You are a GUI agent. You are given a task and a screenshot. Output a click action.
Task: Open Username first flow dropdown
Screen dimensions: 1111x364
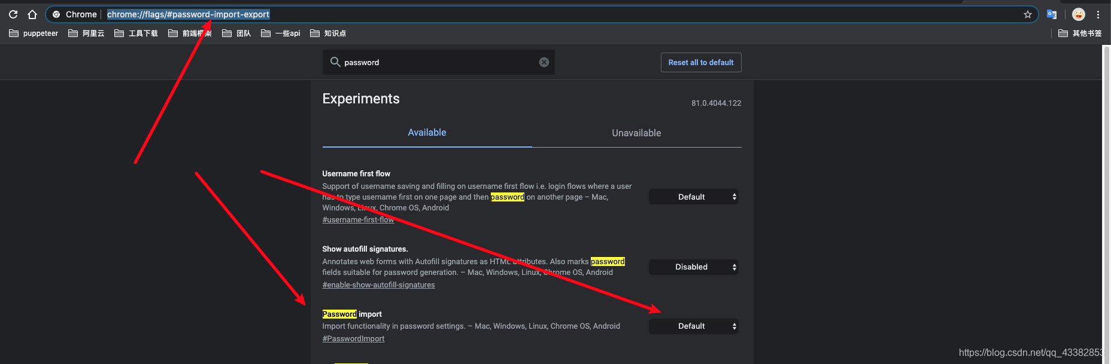694,197
